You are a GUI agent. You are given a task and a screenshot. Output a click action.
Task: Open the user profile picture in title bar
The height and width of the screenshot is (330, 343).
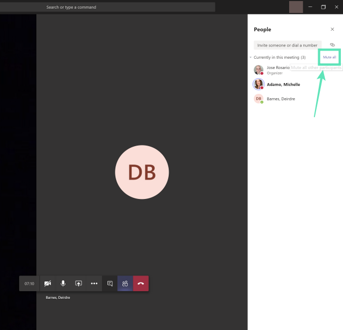pos(296,7)
